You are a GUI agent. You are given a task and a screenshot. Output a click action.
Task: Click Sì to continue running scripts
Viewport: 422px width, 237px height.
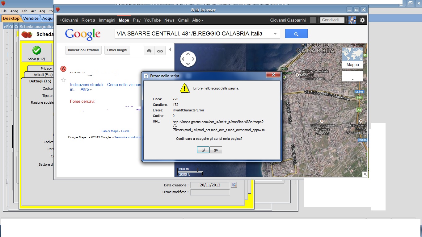[203, 150]
